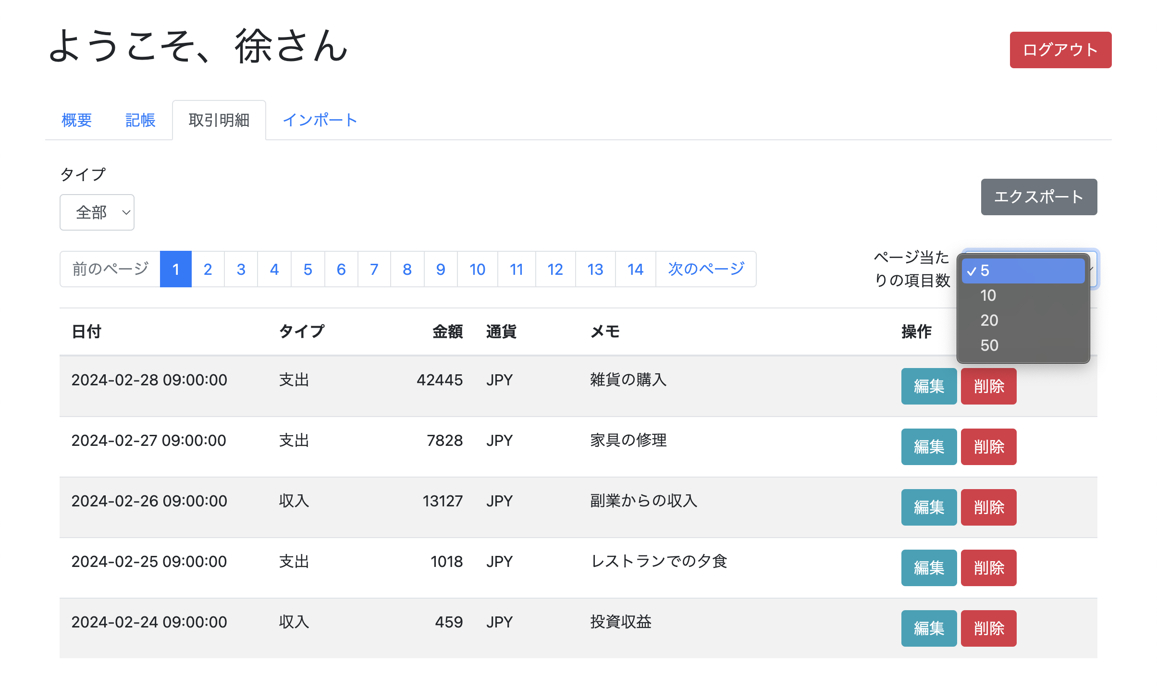Edit the 雑貨の購入 transaction

(928, 386)
